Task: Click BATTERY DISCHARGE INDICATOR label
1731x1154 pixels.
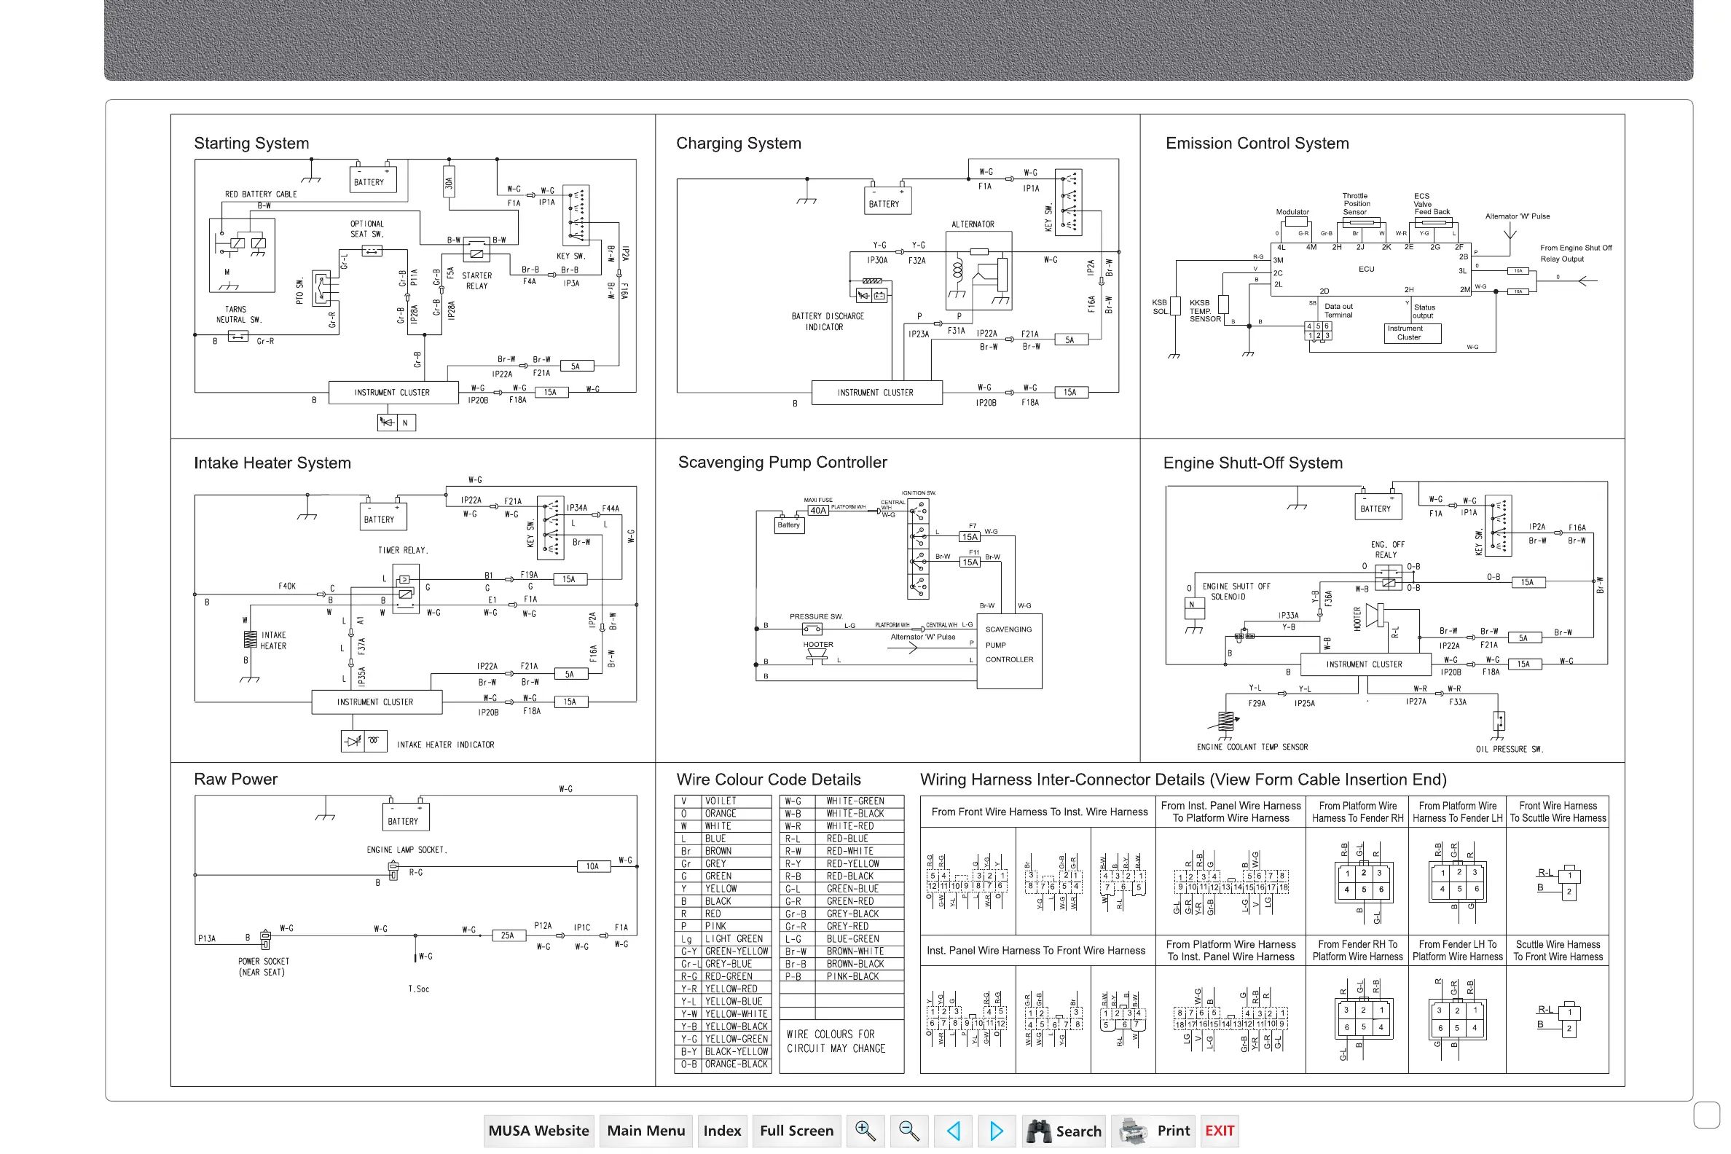Action: pyautogui.click(x=827, y=321)
